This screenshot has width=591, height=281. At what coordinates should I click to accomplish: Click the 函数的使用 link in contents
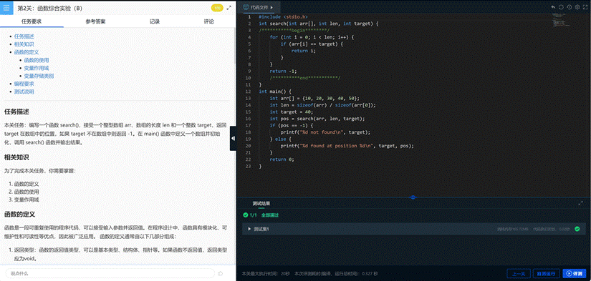37,60
